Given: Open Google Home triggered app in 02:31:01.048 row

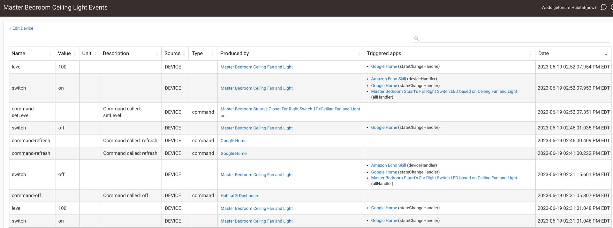Looking at the screenshot, I should click(384, 208).
